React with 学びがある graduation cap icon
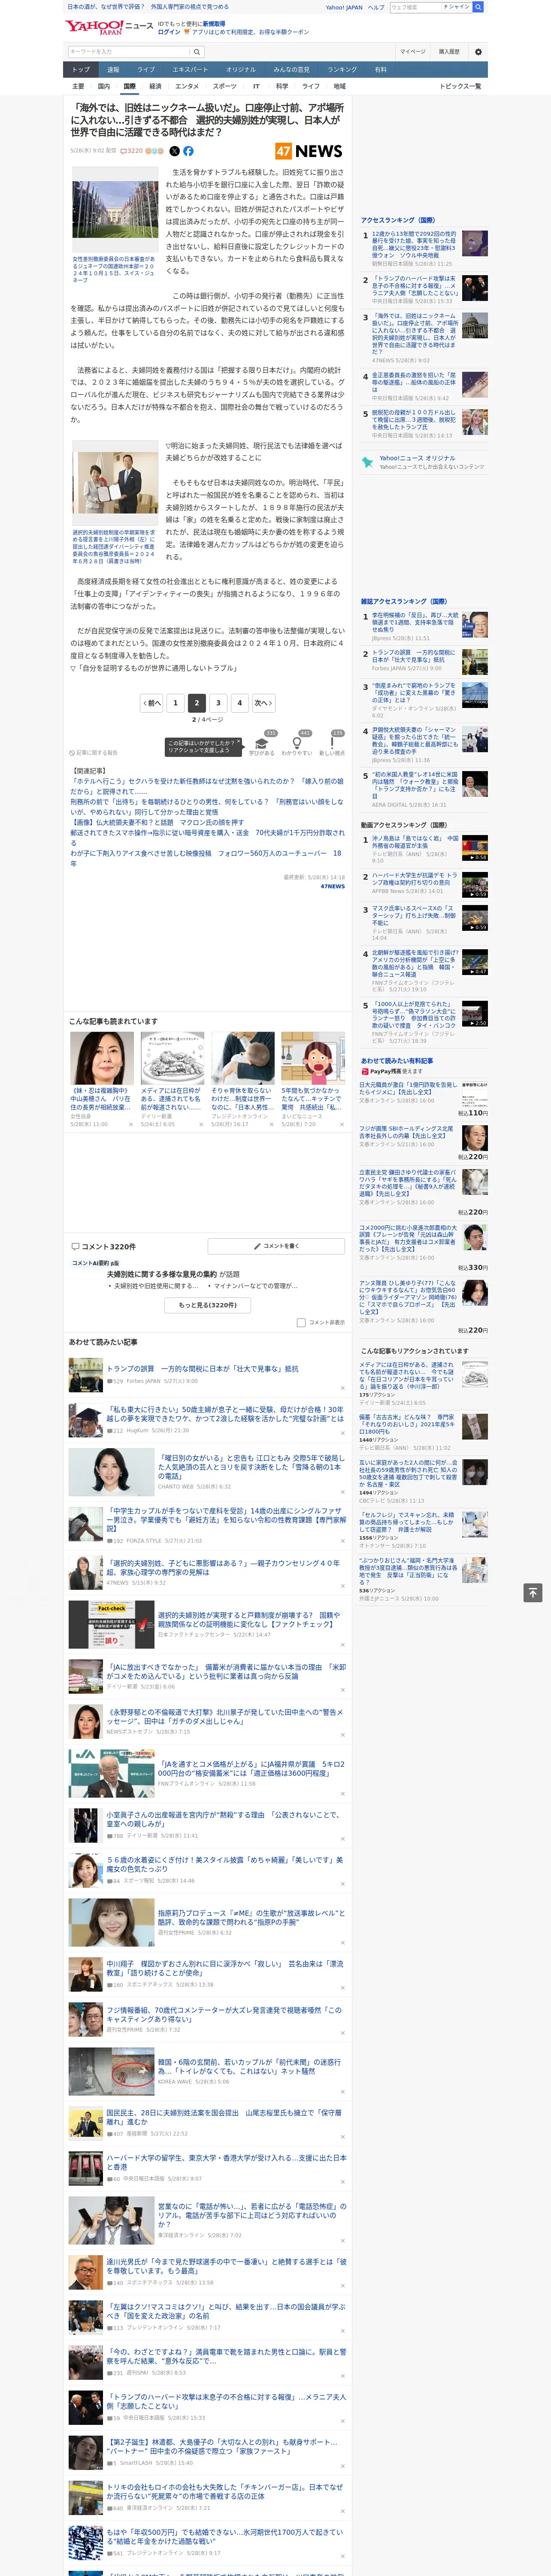The width and height of the screenshot is (551, 2576). pyautogui.click(x=262, y=744)
